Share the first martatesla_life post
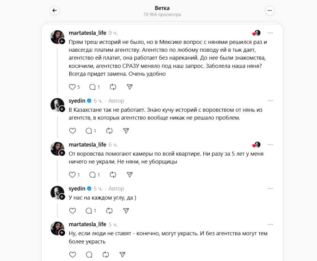The image size is (317, 261). click(129, 87)
